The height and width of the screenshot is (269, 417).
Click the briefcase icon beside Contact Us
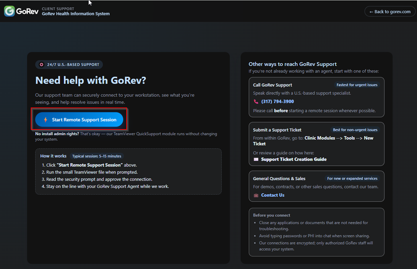256,195
